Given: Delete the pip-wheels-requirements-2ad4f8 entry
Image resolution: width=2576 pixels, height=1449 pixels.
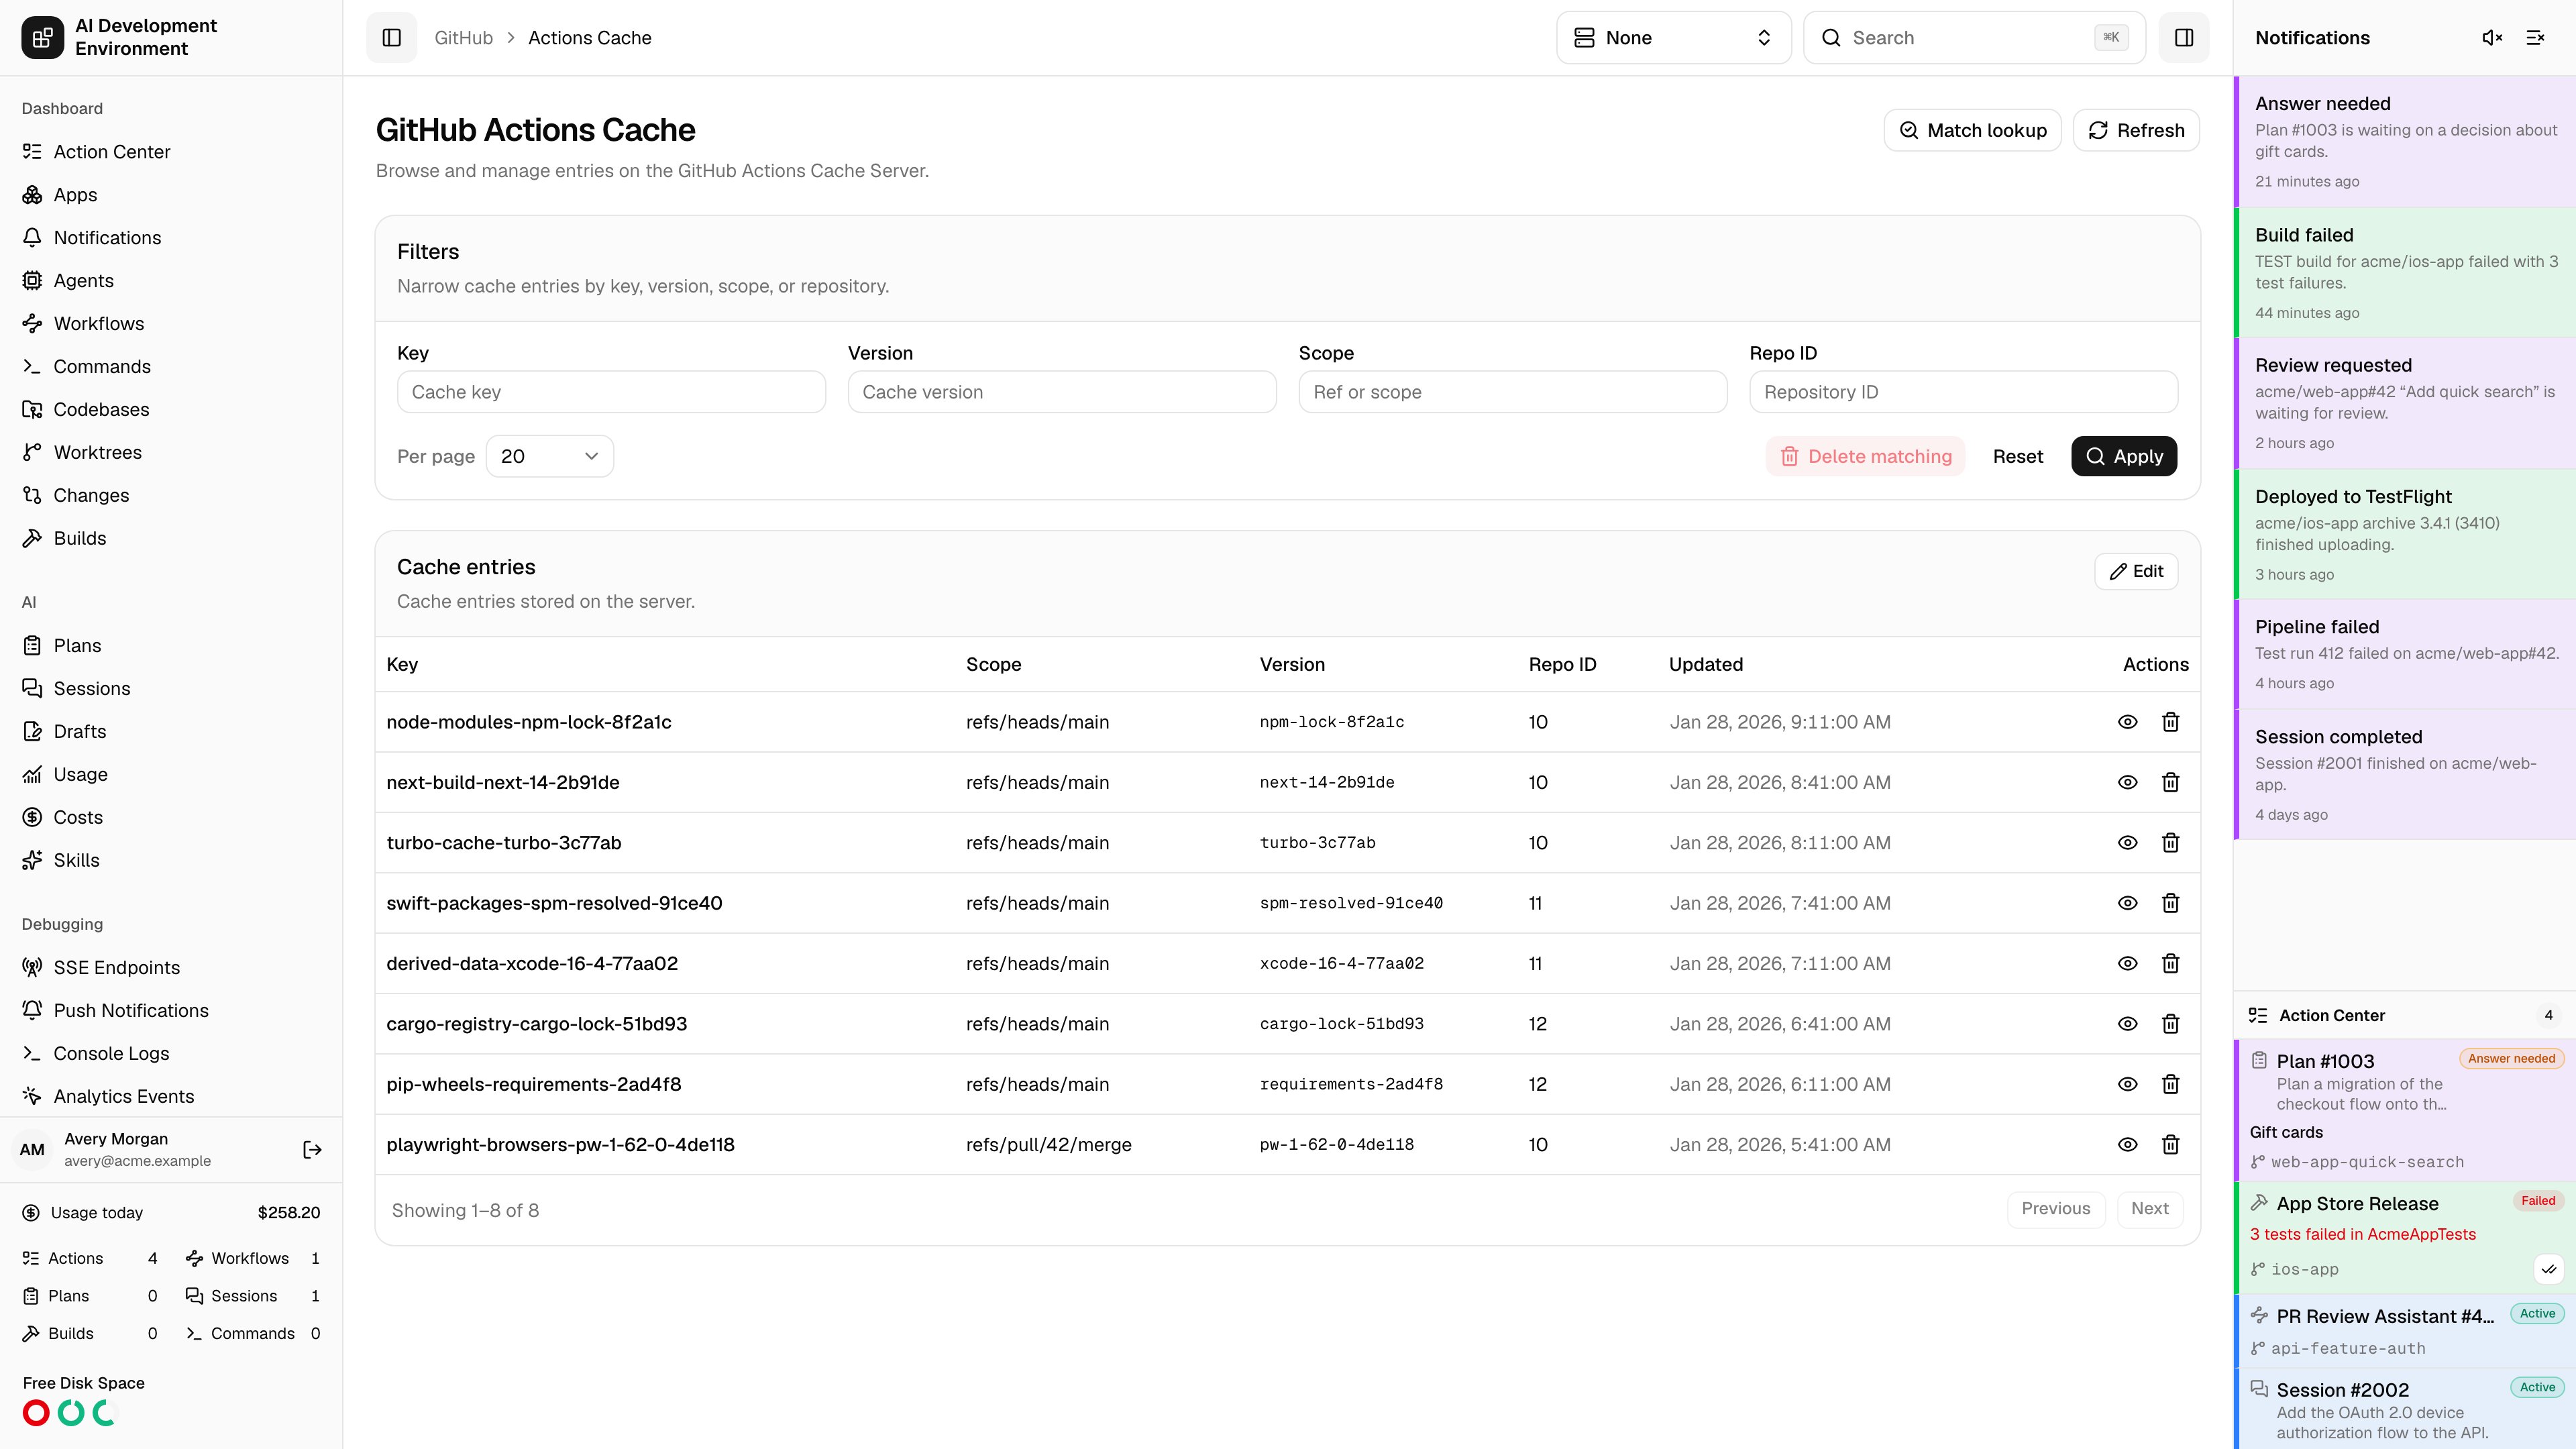Looking at the screenshot, I should (2170, 1084).
